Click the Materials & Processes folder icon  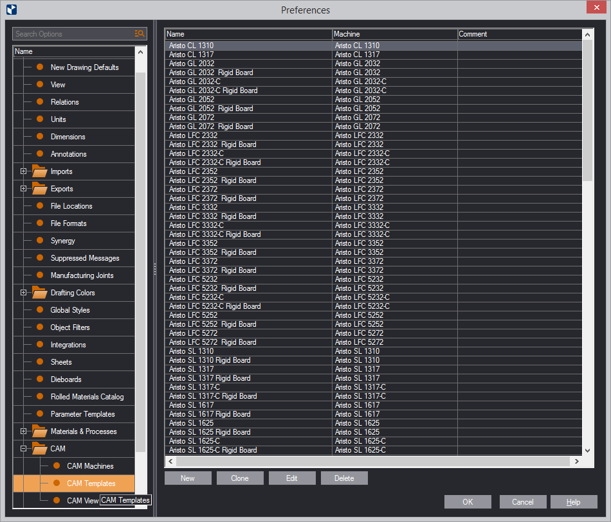coord(39,431)
